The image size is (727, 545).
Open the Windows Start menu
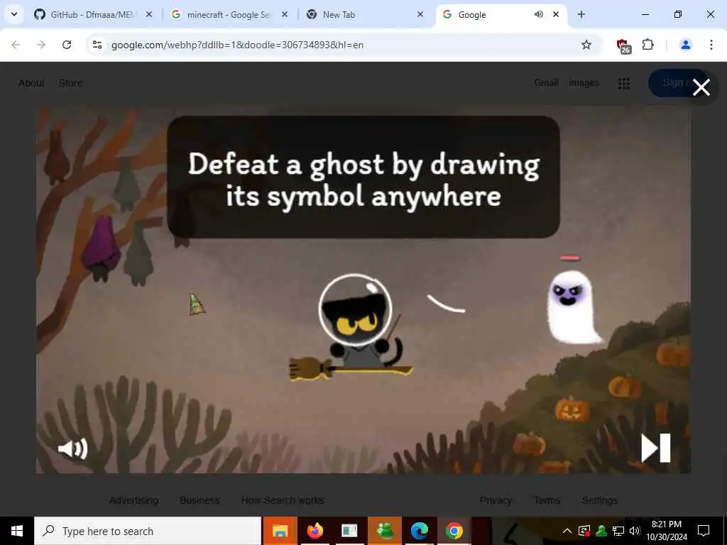[x=17, y=531]
